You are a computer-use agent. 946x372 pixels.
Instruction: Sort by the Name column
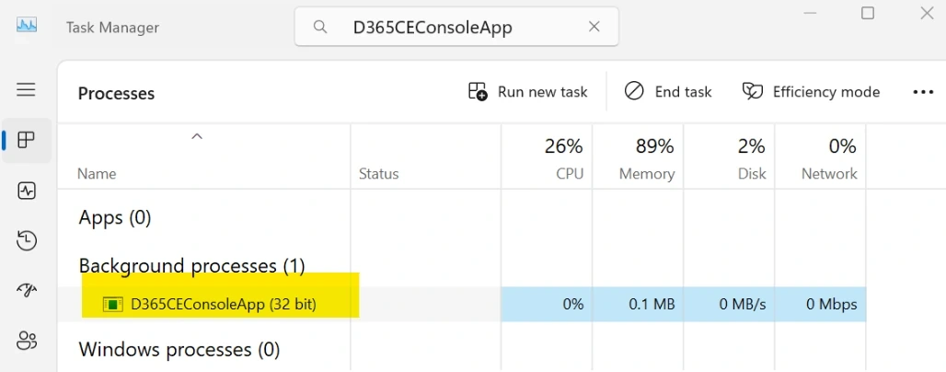pos(97,174)
